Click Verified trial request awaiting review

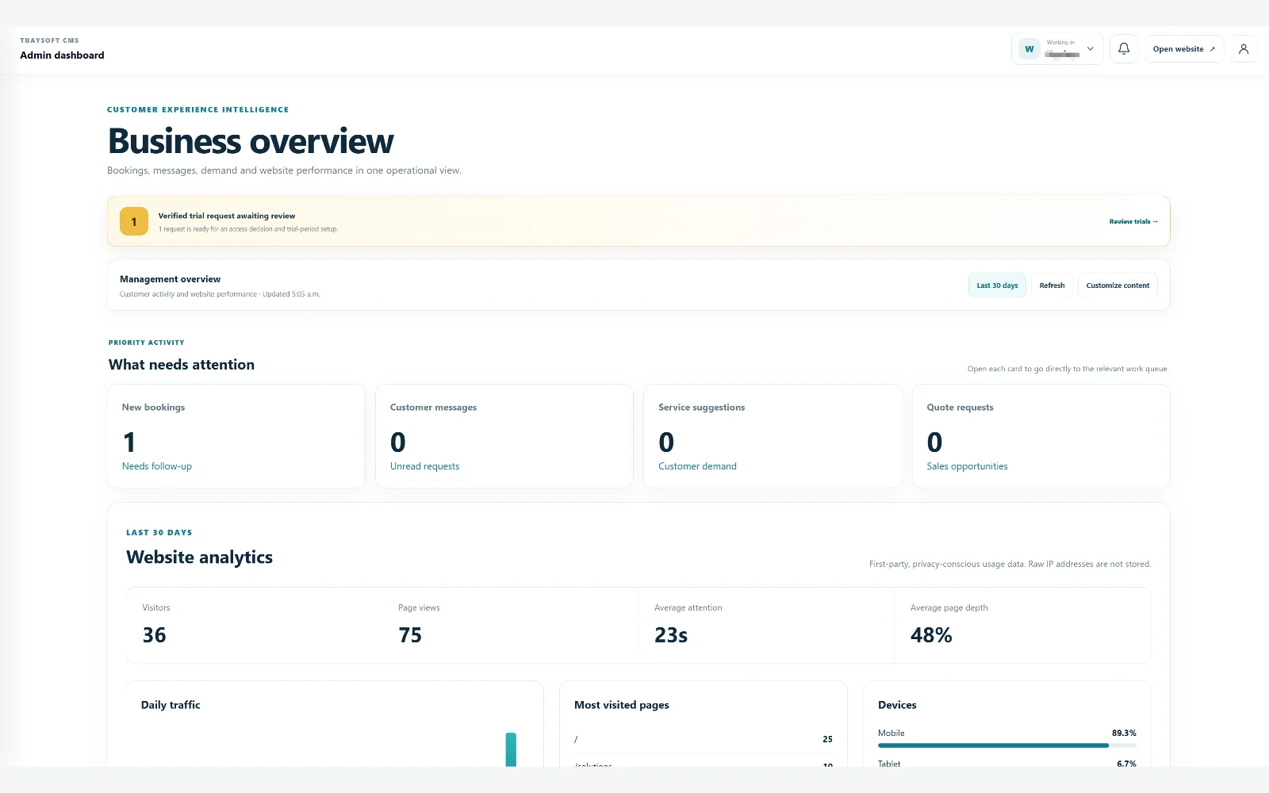click(x=227, y=216)
